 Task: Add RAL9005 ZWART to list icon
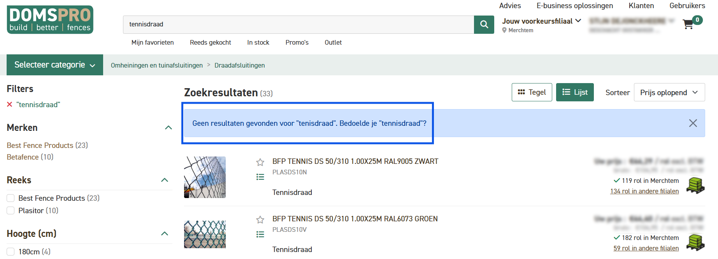click(x=260, y=177)
